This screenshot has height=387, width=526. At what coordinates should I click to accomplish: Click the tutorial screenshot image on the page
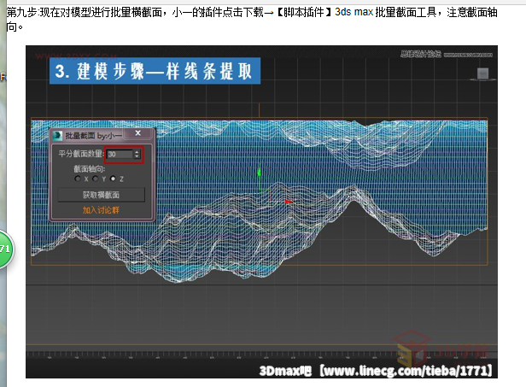[261, 212]
